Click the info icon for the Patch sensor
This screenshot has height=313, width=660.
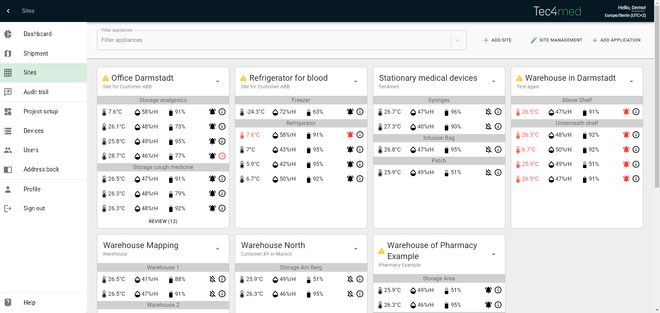coord(498,172)
